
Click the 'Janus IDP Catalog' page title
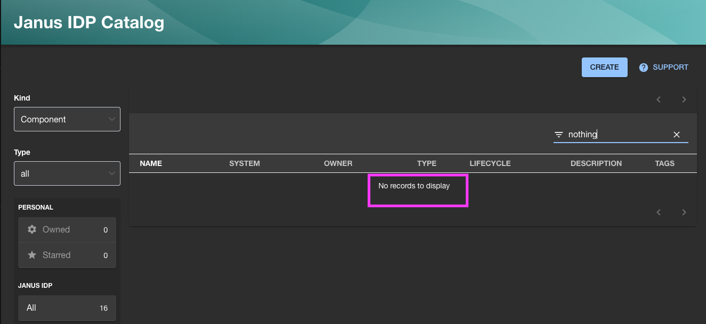pos(89,22)
